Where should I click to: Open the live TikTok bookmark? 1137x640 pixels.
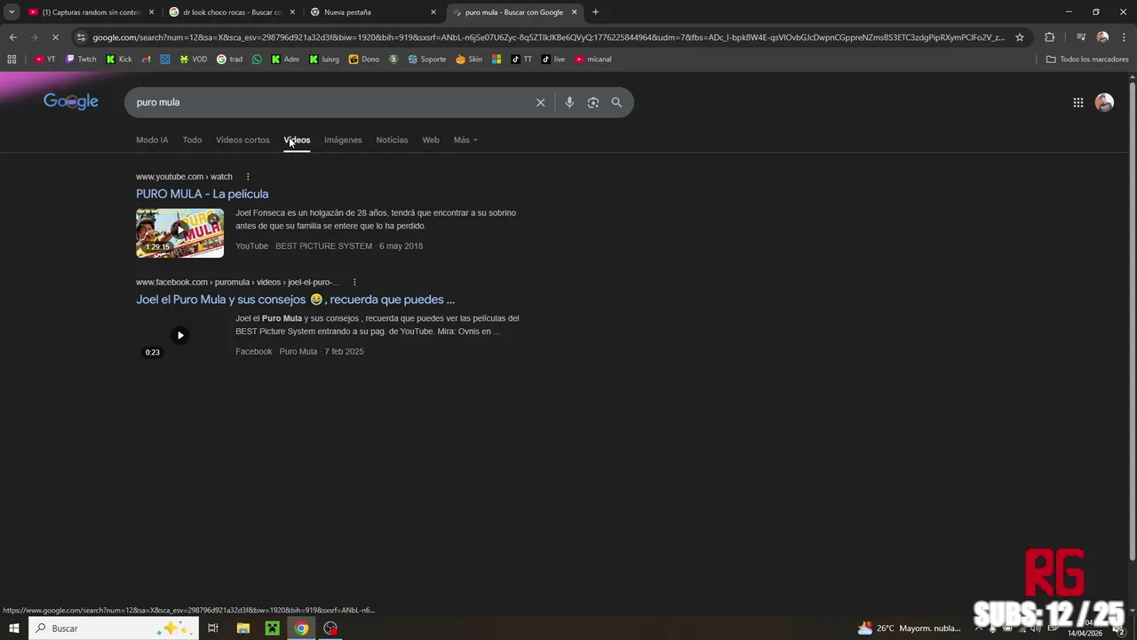pyautogui.click(x=553, y=60)
